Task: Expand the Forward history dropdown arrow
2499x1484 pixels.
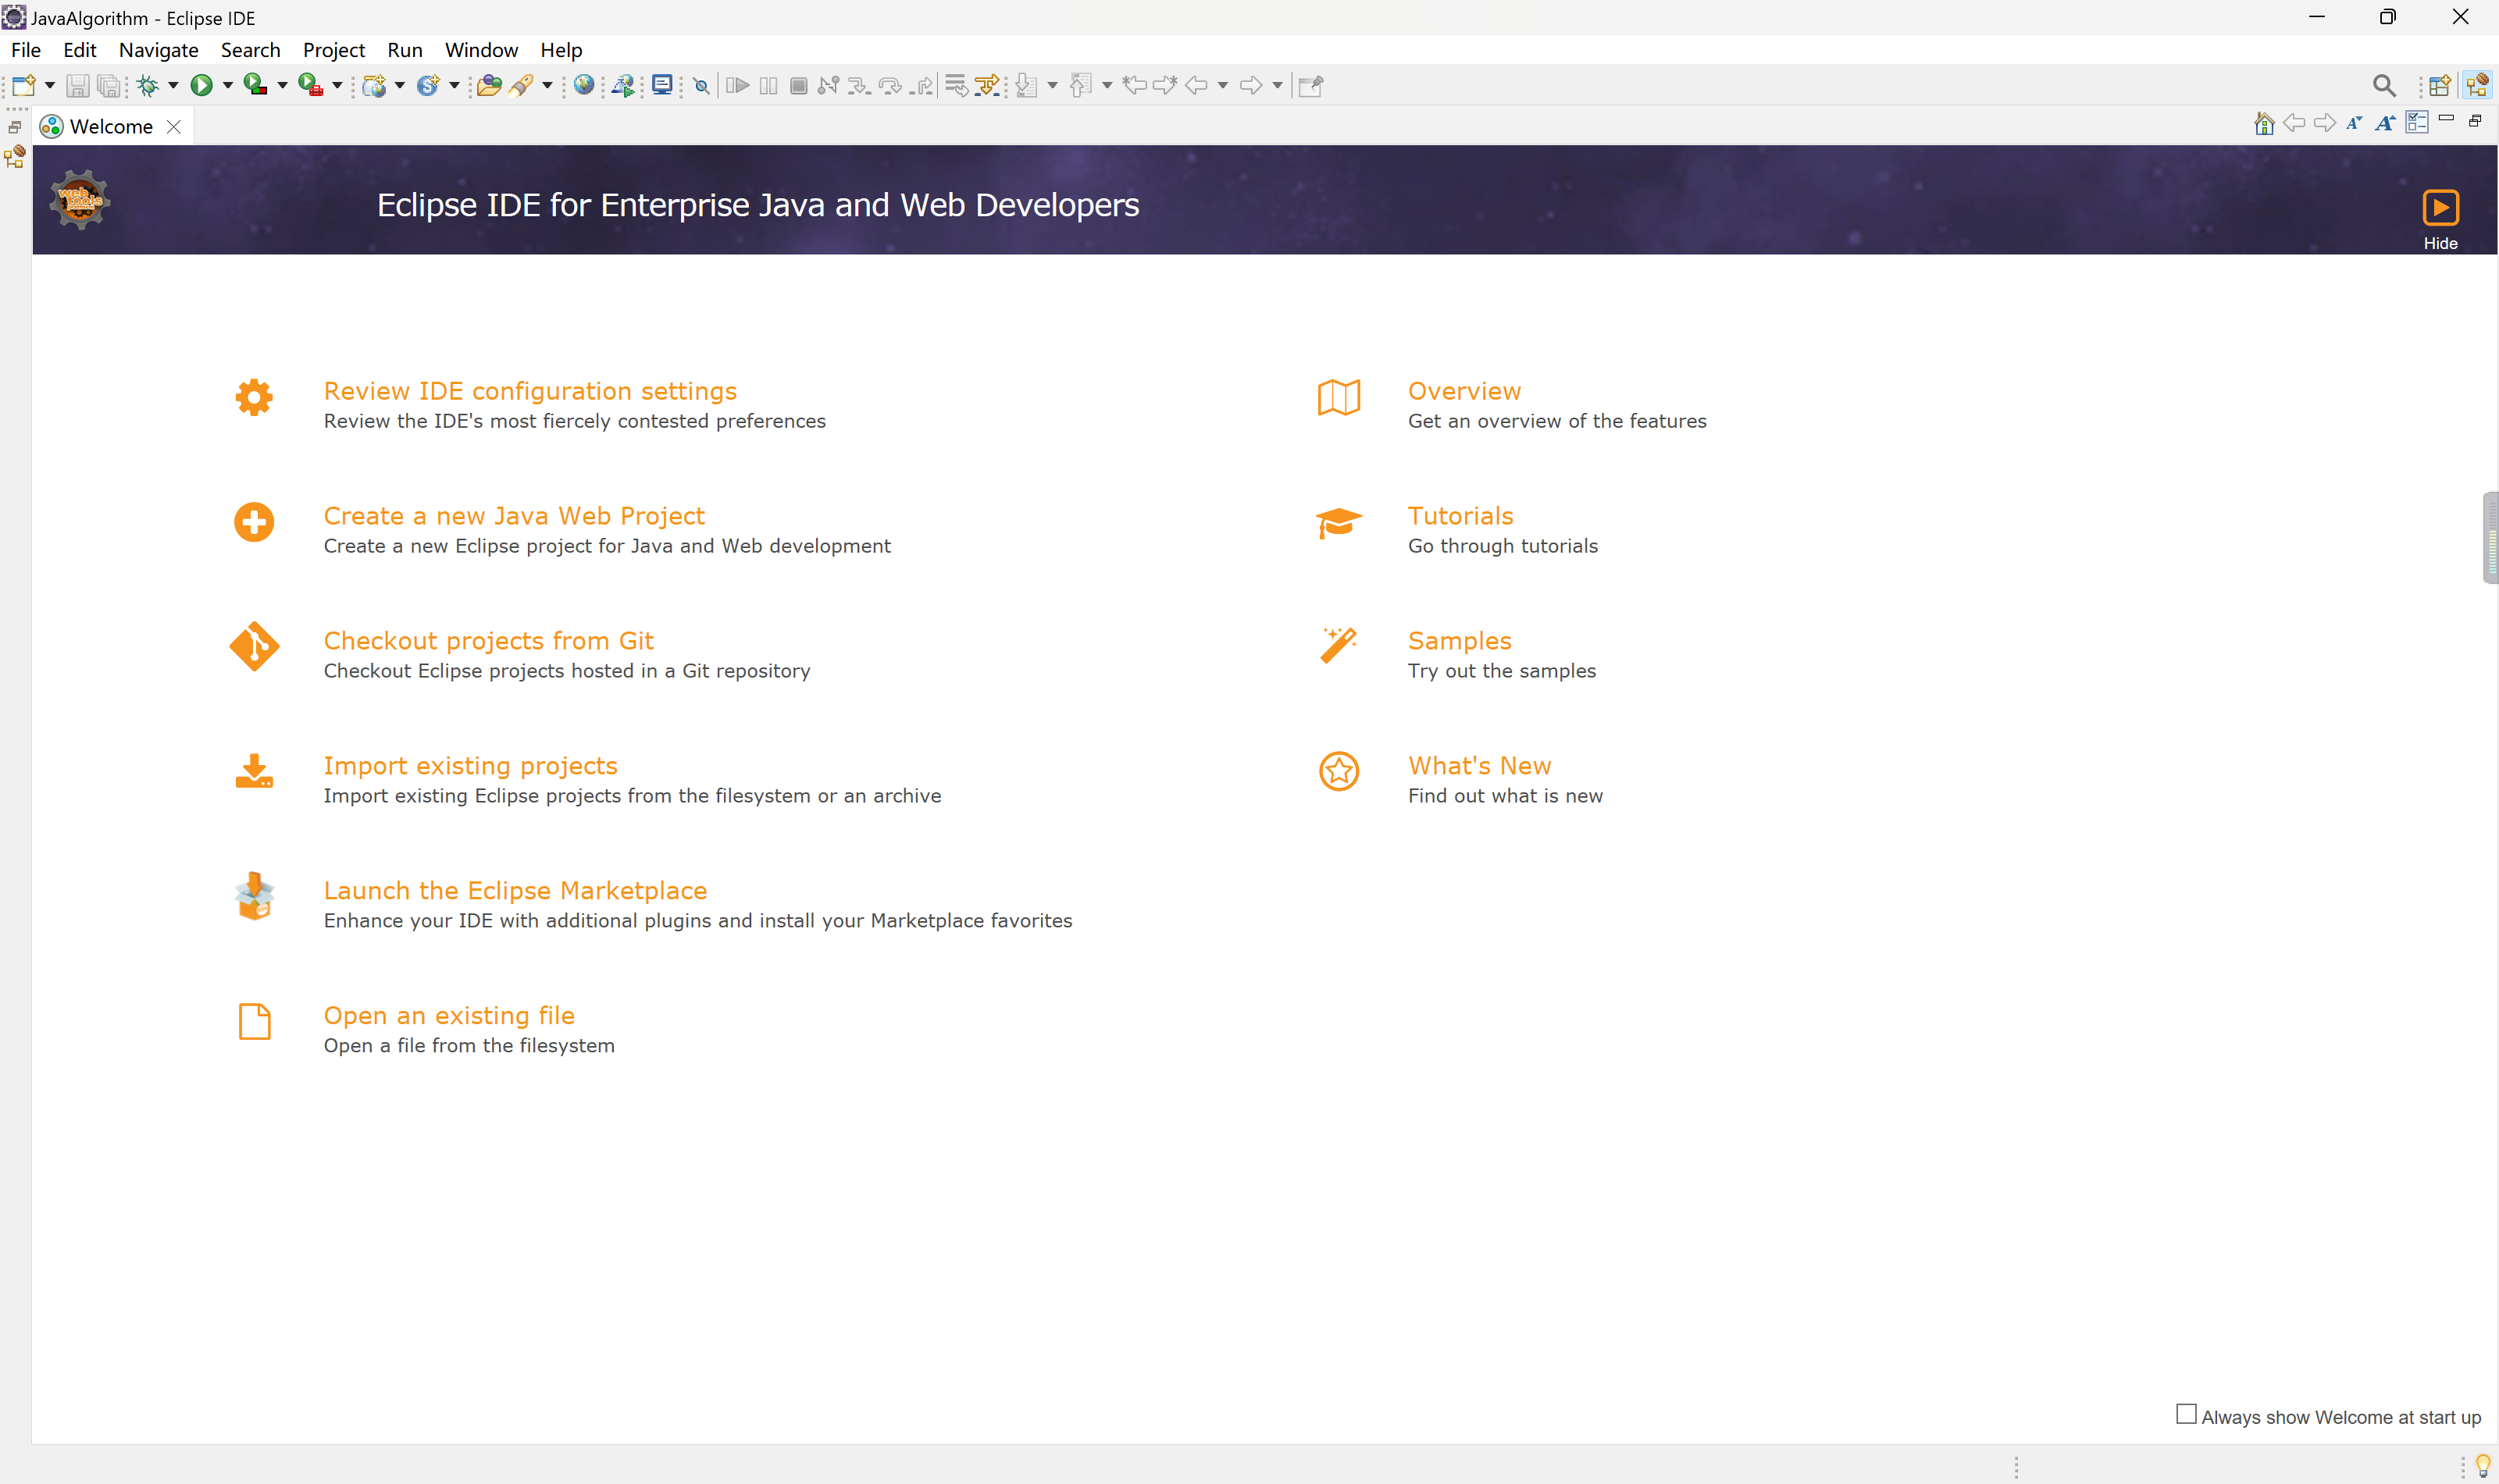Action: 1278,86
